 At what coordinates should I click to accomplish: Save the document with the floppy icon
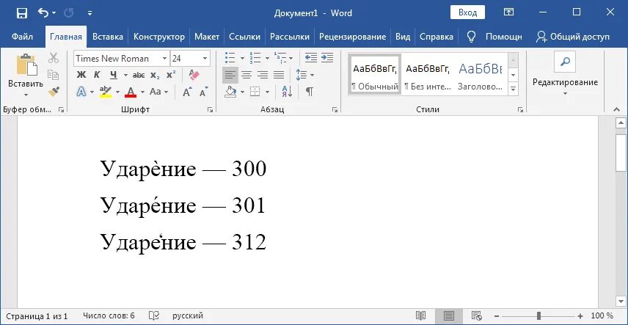click(21, 12)
